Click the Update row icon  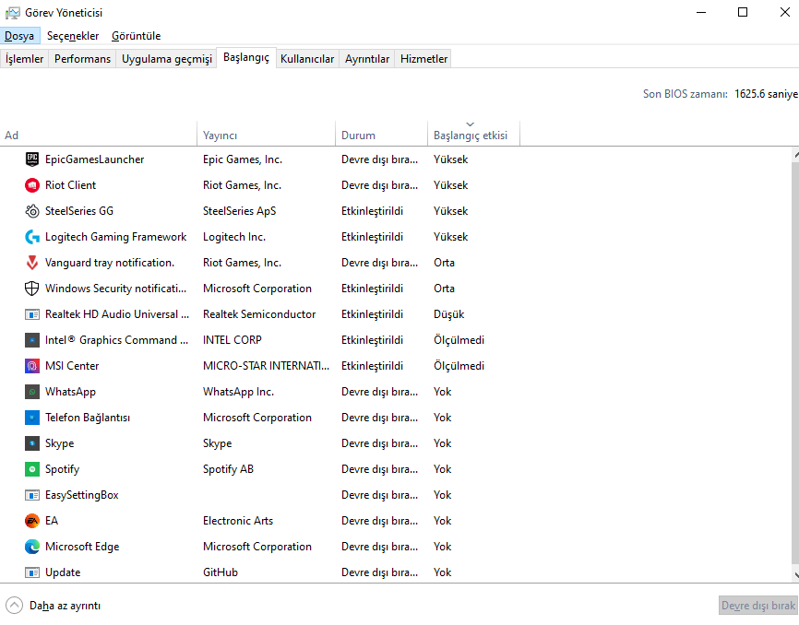(32, 572)
